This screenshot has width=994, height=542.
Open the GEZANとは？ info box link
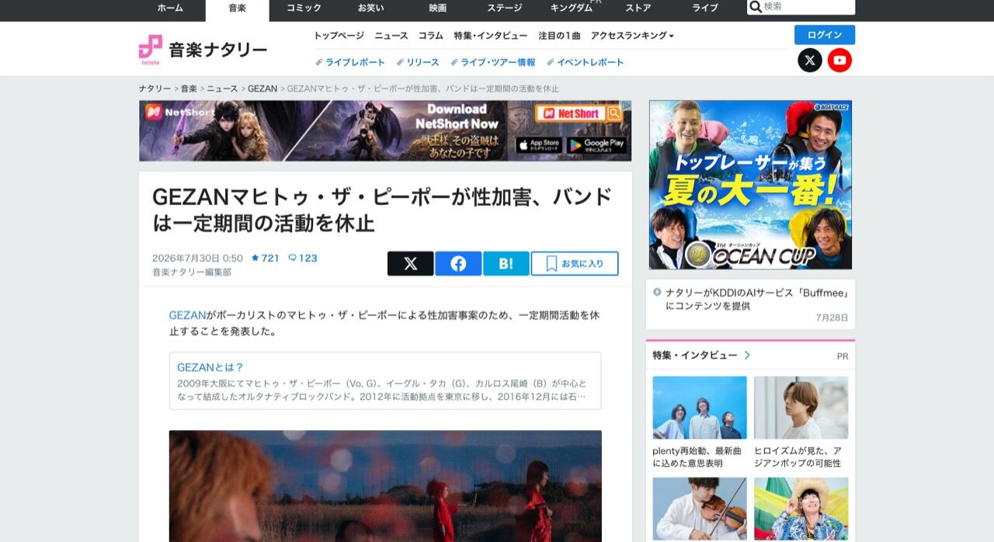pos(210,367)
